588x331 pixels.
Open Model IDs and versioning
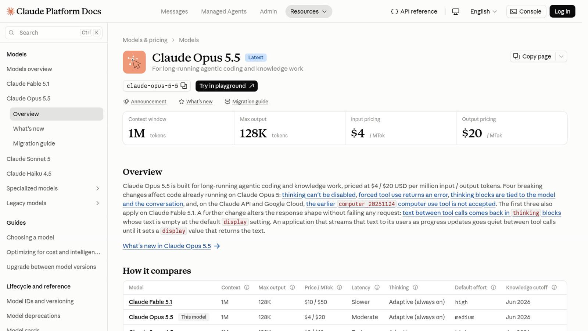40,301
